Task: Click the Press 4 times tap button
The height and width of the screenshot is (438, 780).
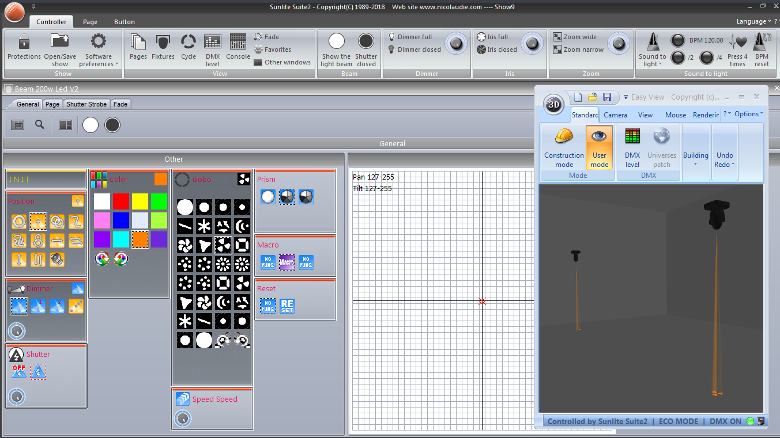Action: coord(737,49)
